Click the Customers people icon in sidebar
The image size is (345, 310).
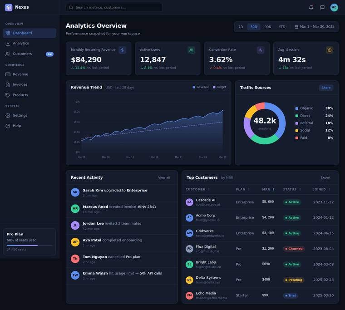coord(8,54)
